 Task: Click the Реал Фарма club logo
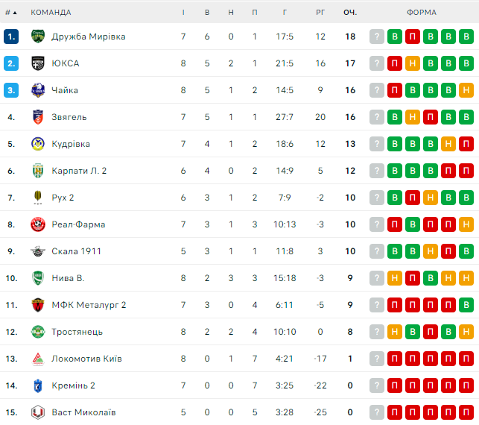38,224
